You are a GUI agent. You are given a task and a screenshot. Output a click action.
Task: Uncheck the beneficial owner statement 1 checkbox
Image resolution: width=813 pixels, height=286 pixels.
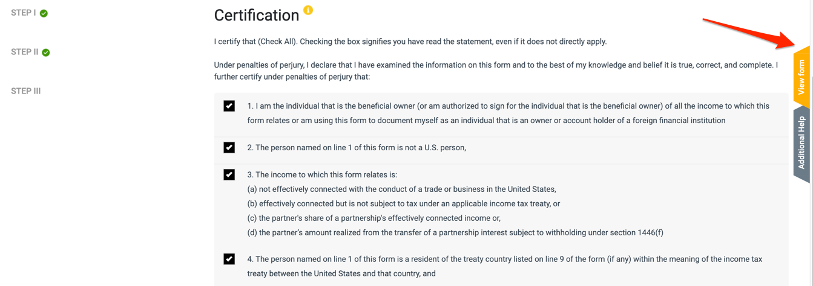point(229,106)
